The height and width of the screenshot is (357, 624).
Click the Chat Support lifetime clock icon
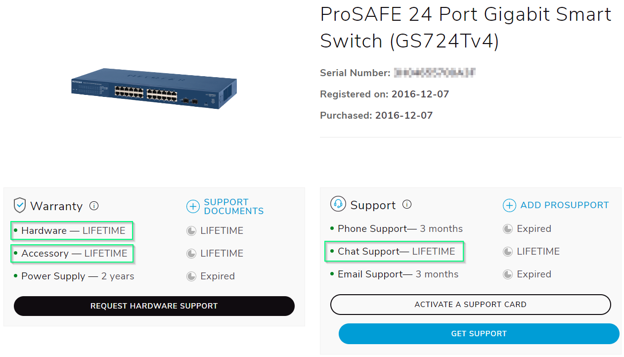pos(508,252)
